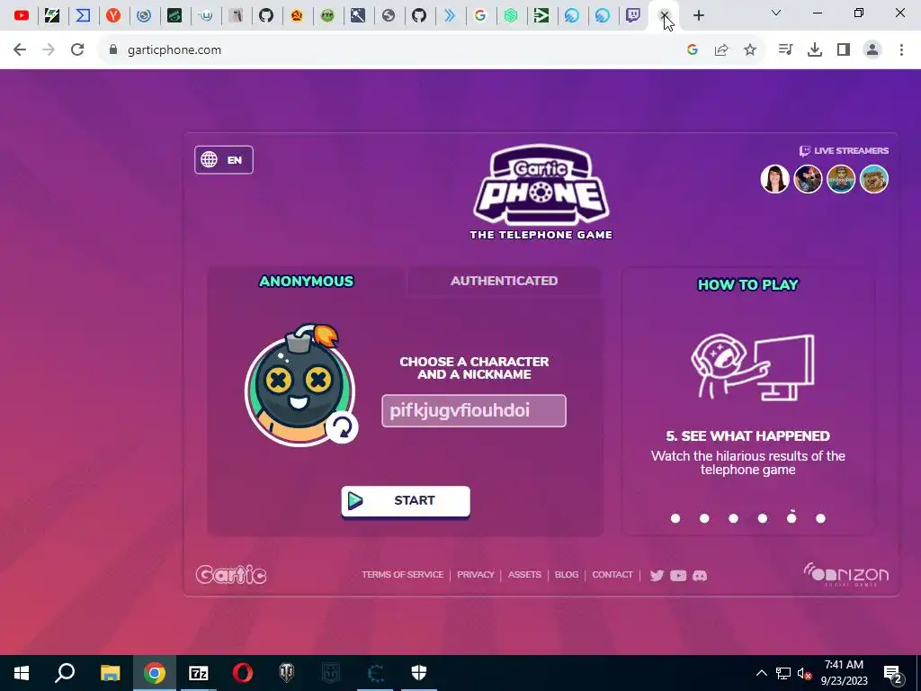Screen dimensions: 921x691
Task: Reload the garticphone.com page
Action: tap(77, 50)
